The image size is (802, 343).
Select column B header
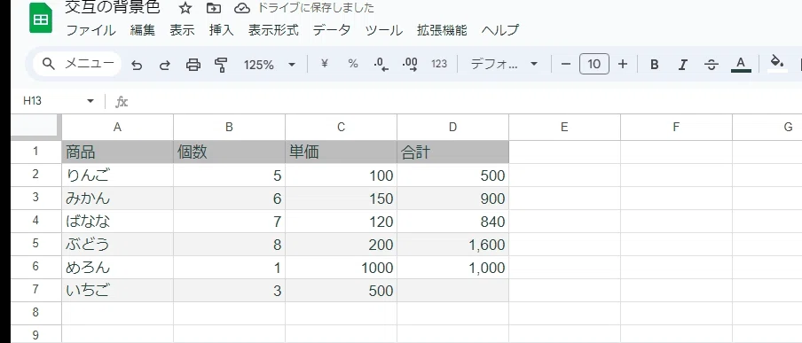[x=229, y=128]
